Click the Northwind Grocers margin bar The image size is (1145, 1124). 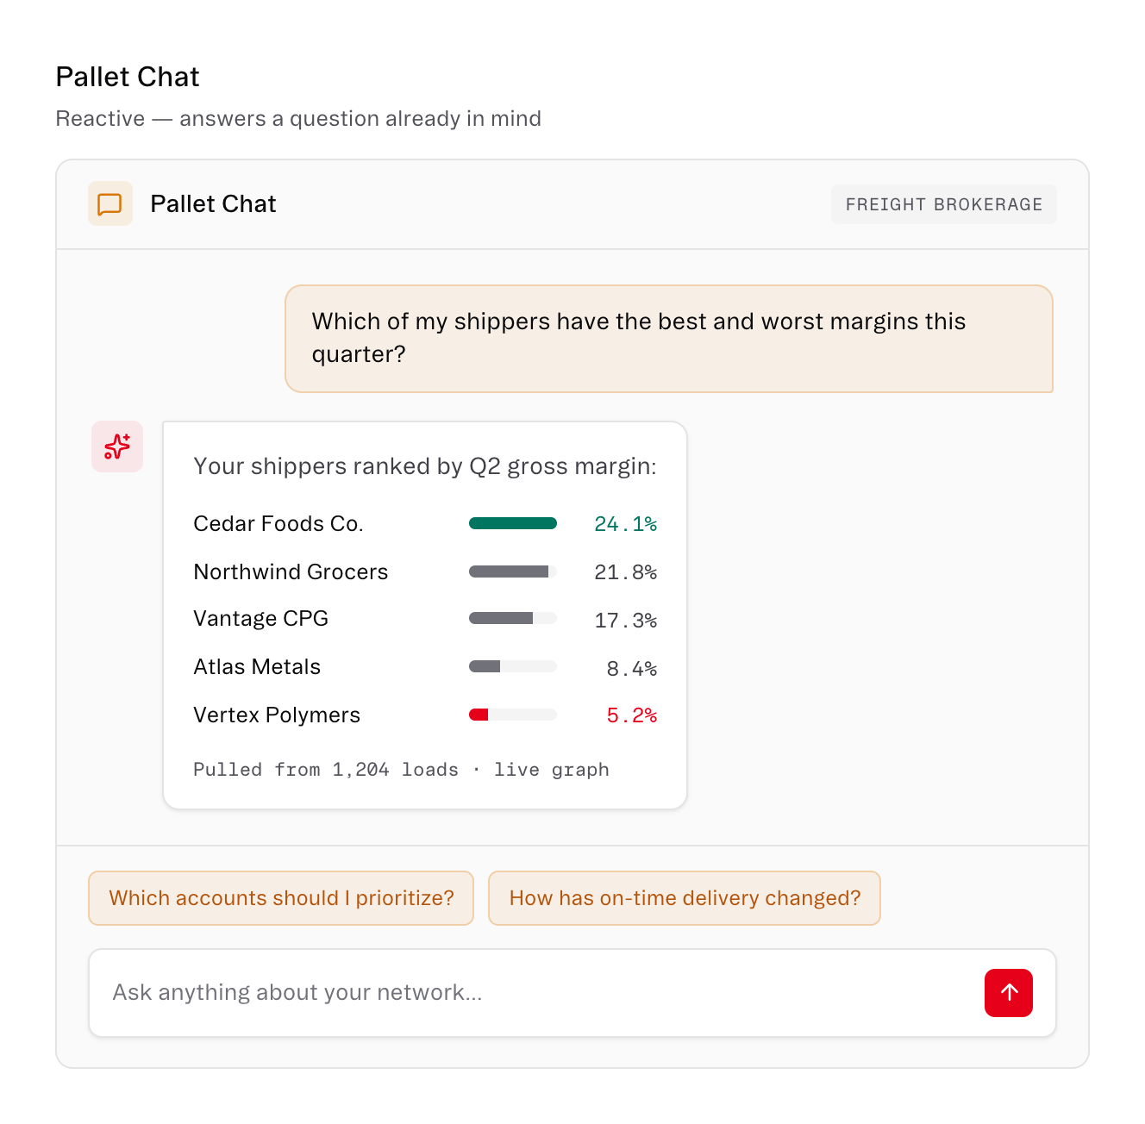[x=513, y=571]
